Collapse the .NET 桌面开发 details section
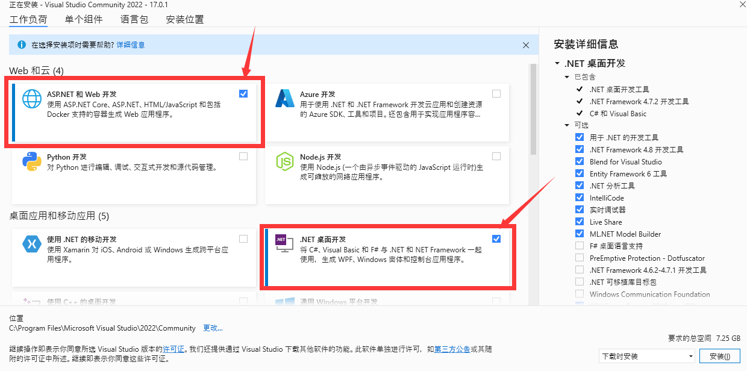The image size is (747, 371). pyautogui.click(x=557, y=63)
